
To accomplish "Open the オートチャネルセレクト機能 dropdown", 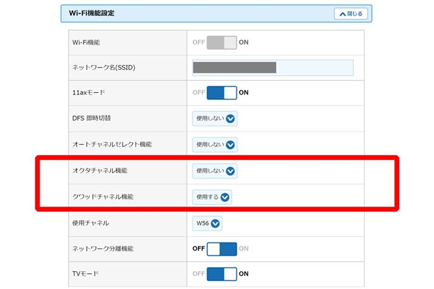I will [214, 145].
